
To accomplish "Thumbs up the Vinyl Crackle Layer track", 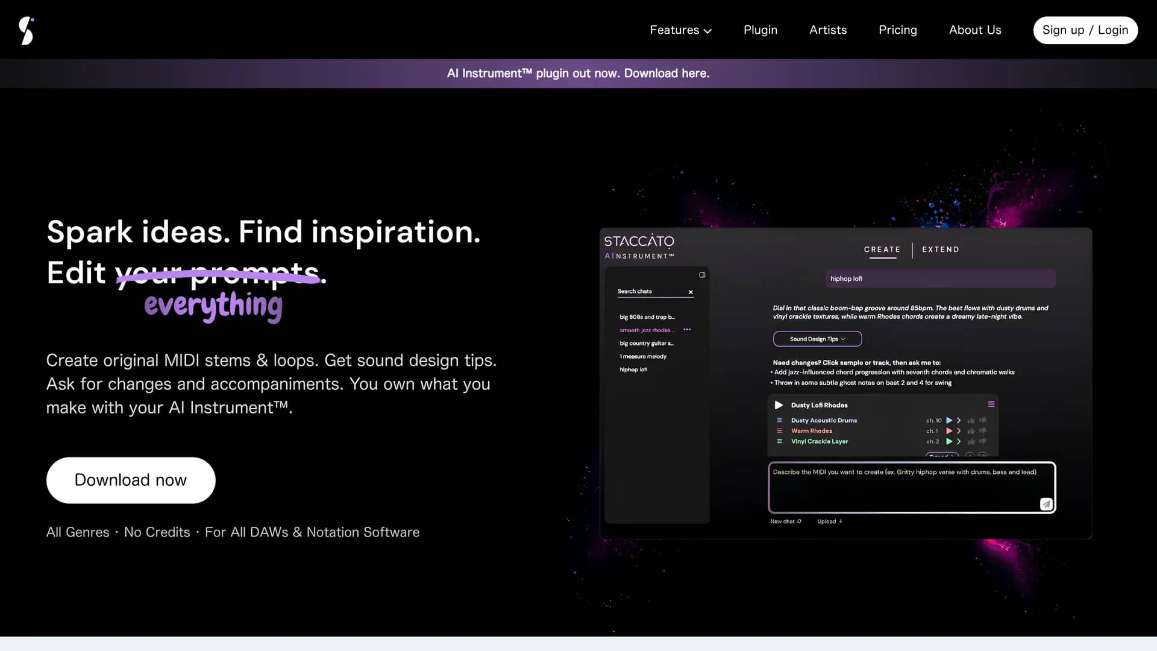I will pyautogui.click(x=971, y=442).
